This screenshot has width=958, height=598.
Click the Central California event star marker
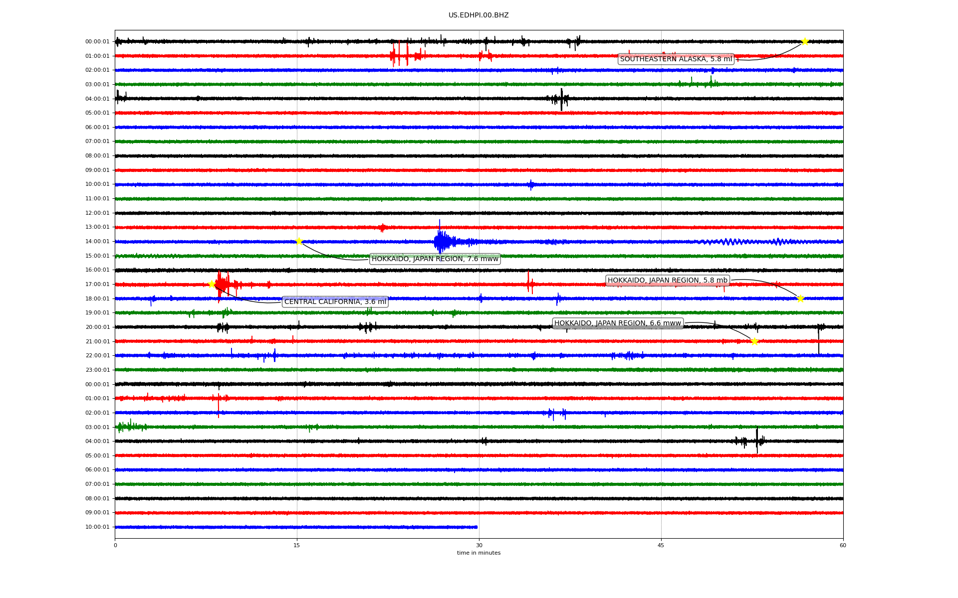[x=212, y=285]
